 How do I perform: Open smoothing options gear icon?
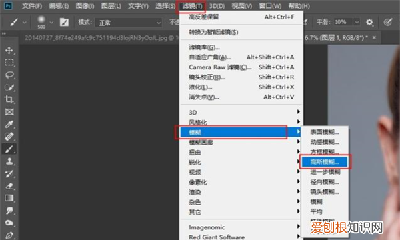coord(369,23)
